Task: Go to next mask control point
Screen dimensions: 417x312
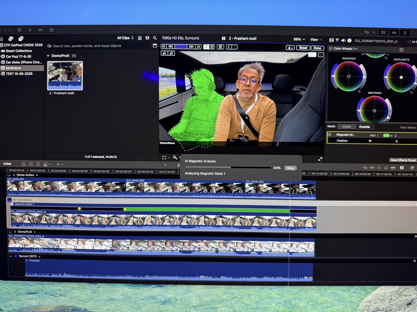Action: pos(235,47)
